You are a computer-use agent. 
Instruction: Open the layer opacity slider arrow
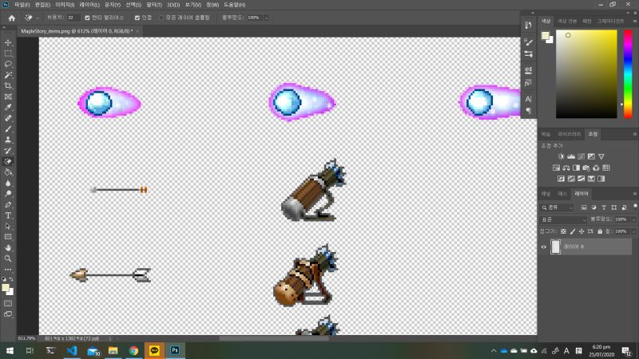[634, 219]
